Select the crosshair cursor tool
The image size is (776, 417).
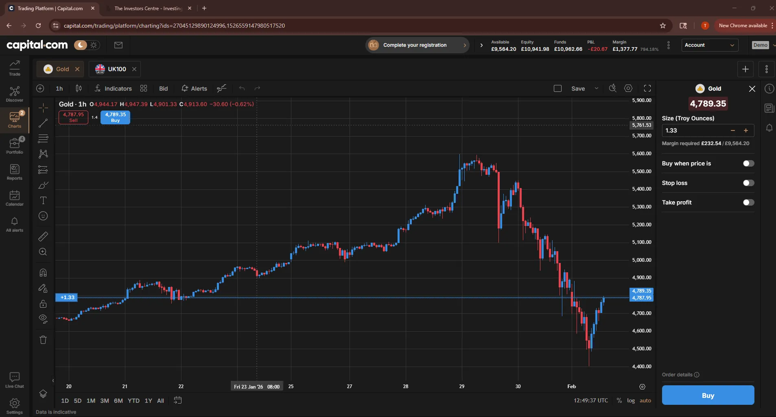click(43, 108)
